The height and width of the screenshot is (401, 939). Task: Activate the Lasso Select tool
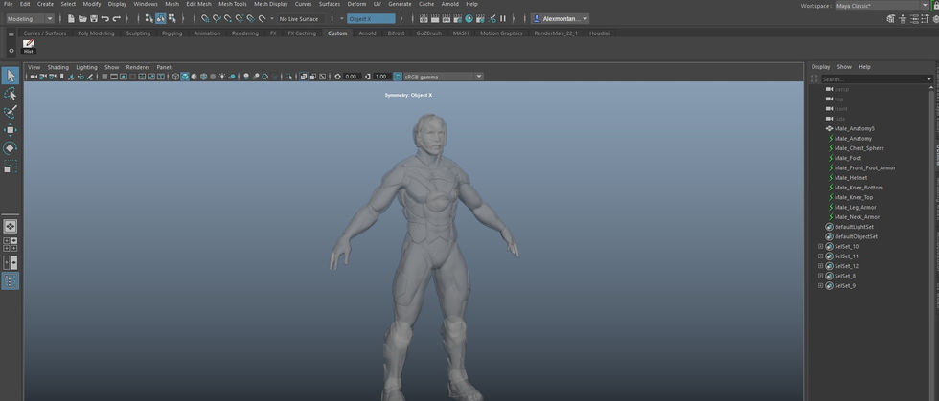click(10, 94)
